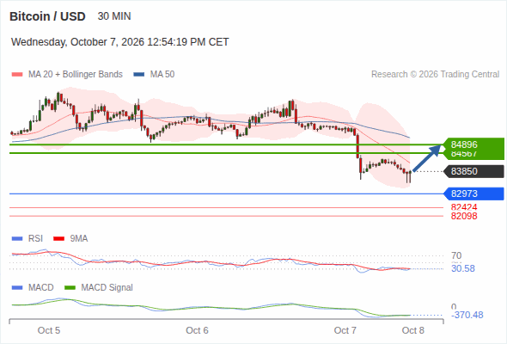
Task: Click the MA 20 Bollinger Bands red swatch
Action: (17, 75)
